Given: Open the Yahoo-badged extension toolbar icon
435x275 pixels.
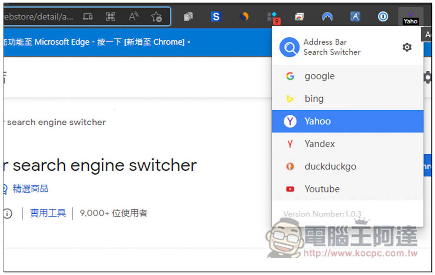Looking at the screenshot, I should pos(411,17).
